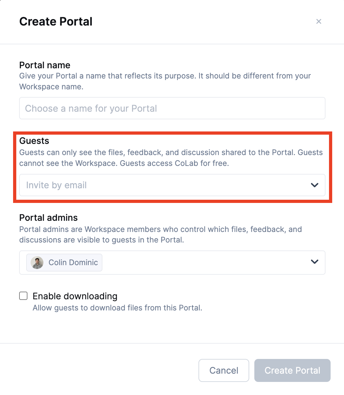Screen dimensions: 344x395
Task: Tick the Enable downloading checkbox
Action: click(23, 296)
